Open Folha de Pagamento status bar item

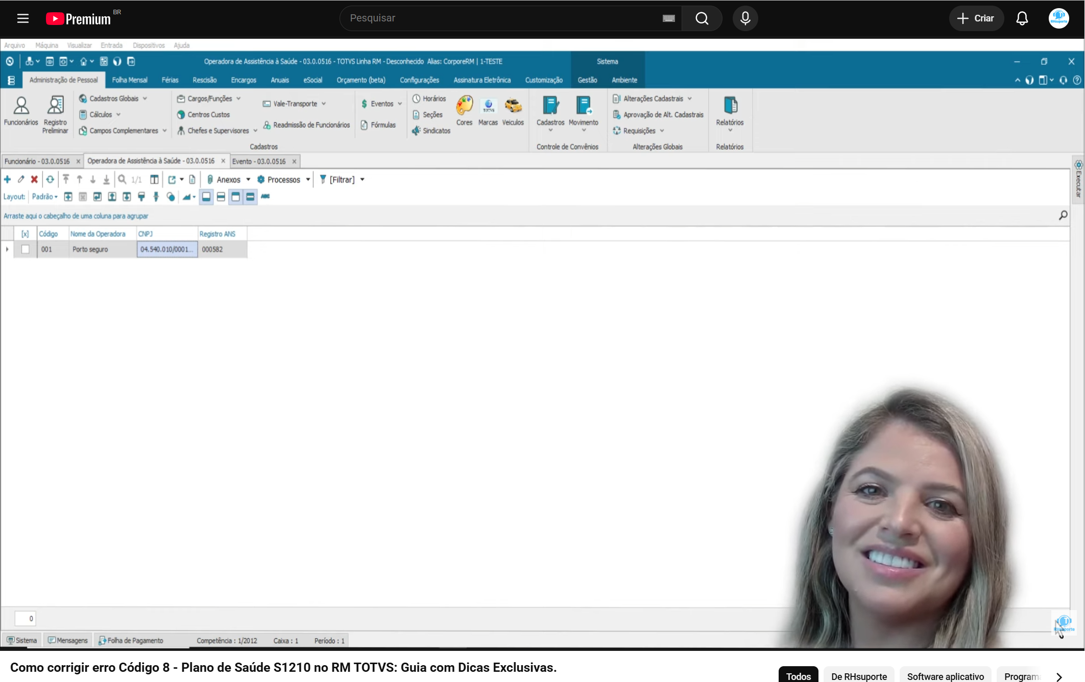(131, 641)
